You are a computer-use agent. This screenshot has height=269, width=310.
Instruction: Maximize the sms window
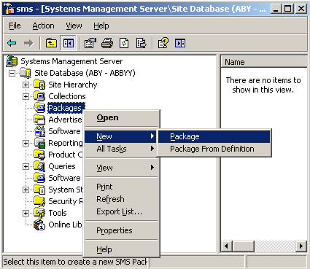[x=288, y=9]
